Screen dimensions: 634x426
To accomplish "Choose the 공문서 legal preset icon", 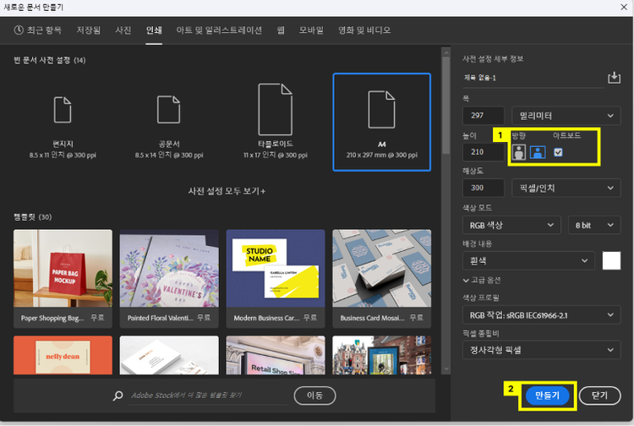I will 168,110.
